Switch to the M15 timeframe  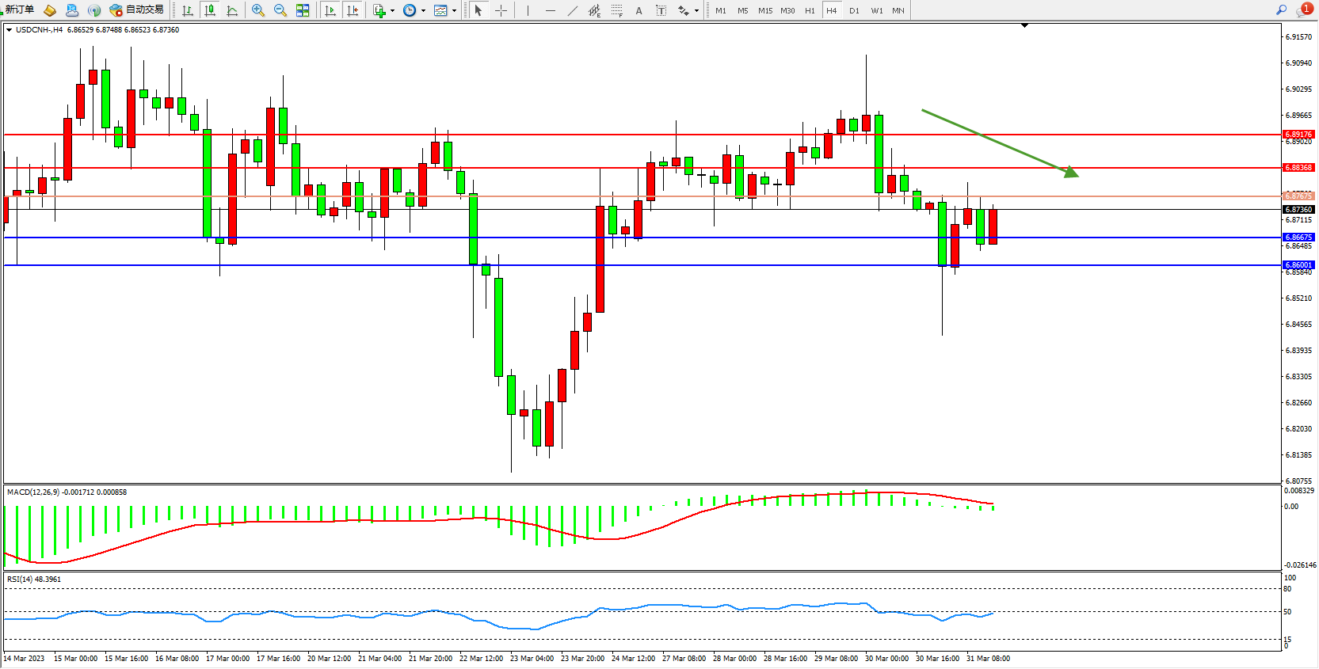point(764,10)
